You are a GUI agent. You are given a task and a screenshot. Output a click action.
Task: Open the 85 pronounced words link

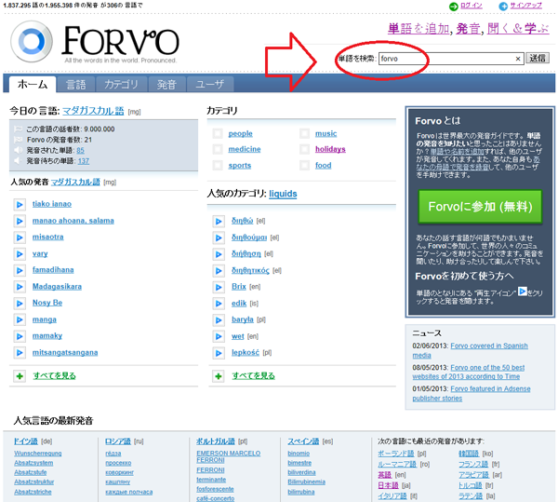[x=80, y=150]
